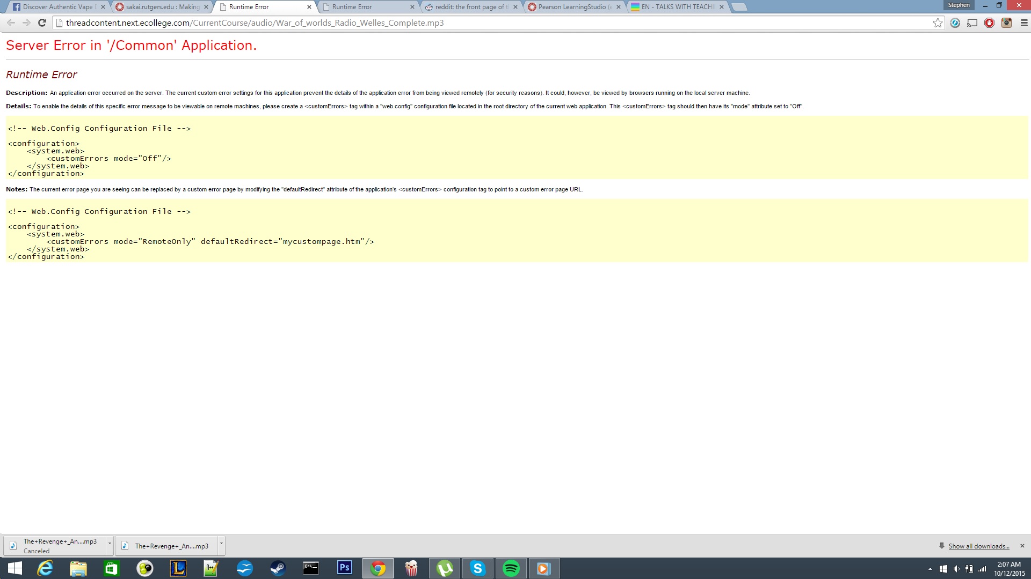Click the Chrome taskbar icon
This screenshot has height=579, width=1031.
click(378, 568)
